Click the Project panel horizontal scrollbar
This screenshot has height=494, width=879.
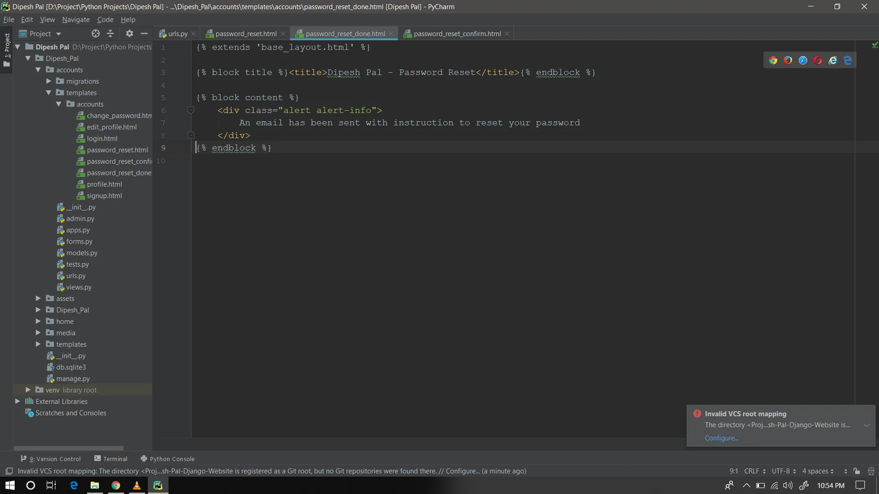[x=69, y=448]
